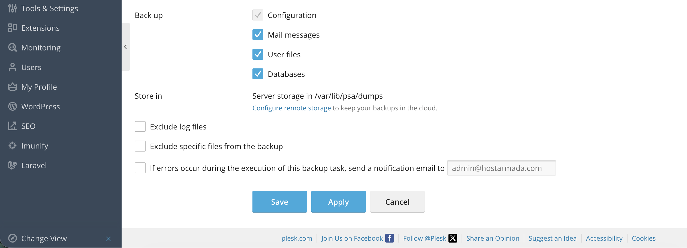Click the Tools & Settings sliders icon
Image resolution: width=687 pixels, height=248 pixels.
[x=13, y=8]
